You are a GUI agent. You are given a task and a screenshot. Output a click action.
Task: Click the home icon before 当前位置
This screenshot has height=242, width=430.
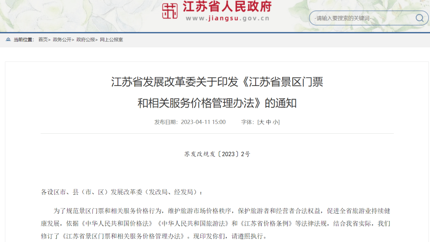click(x=8, y=40)
